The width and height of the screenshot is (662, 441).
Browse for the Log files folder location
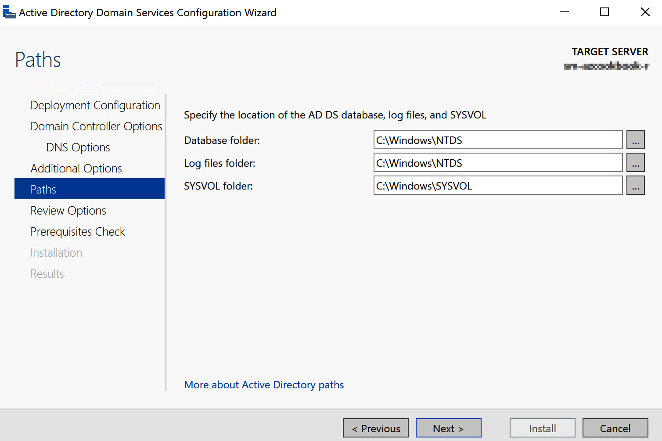(635, 163)
